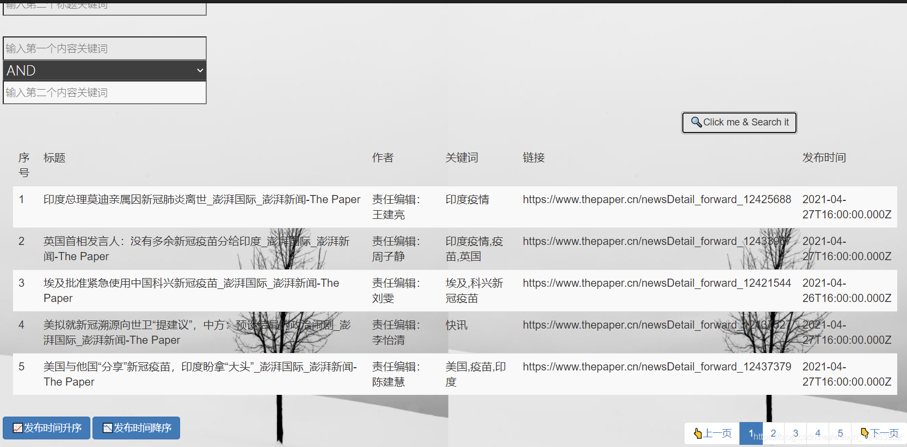Click the publish date in row 5
The image size is (907, 447).
click(847, 374)
